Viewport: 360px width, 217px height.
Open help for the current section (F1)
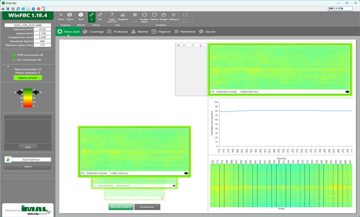[112, 16]
